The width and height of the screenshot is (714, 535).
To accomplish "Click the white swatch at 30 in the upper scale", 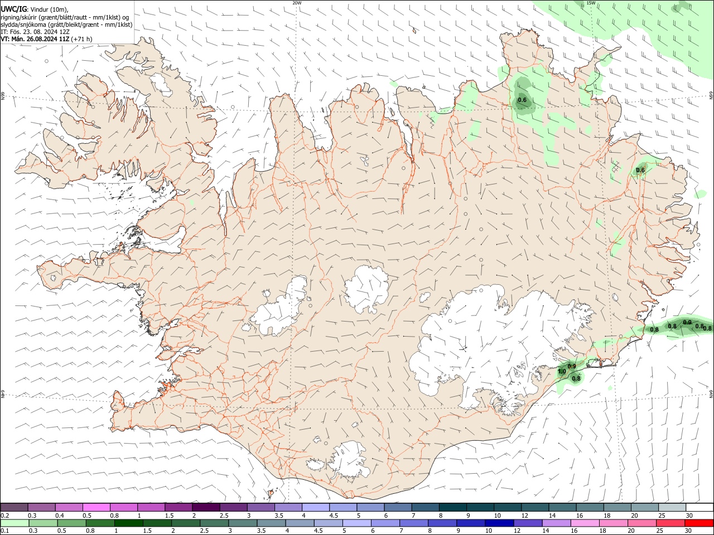I will pos(699,508).
